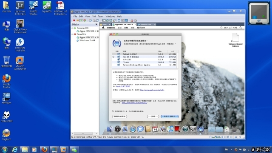This screenshot has width=272, height=153.
Task: Open Safari in the Mac dock
Action: (x=133, y=129)
